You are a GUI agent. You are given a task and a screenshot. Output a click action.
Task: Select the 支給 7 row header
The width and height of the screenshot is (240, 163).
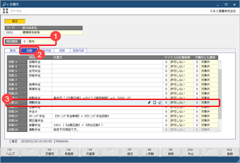(x=17, y=80)
